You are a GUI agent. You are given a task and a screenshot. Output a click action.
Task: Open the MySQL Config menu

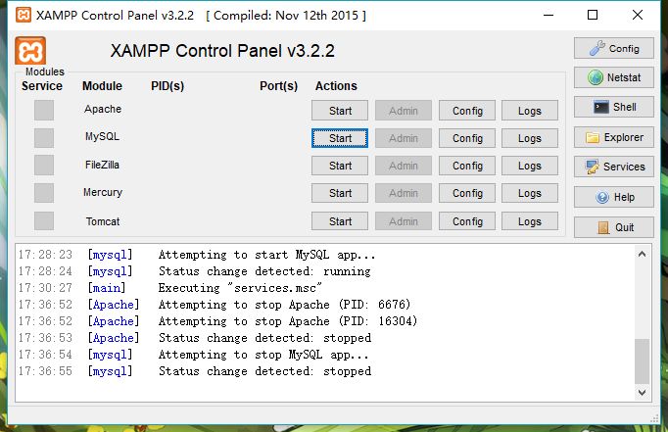tap(467, 138)
